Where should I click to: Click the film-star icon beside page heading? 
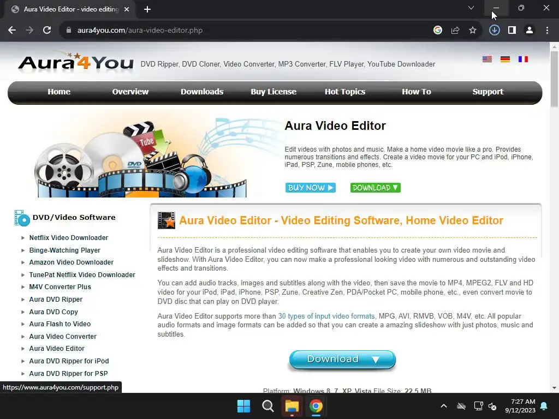(166, 220)
